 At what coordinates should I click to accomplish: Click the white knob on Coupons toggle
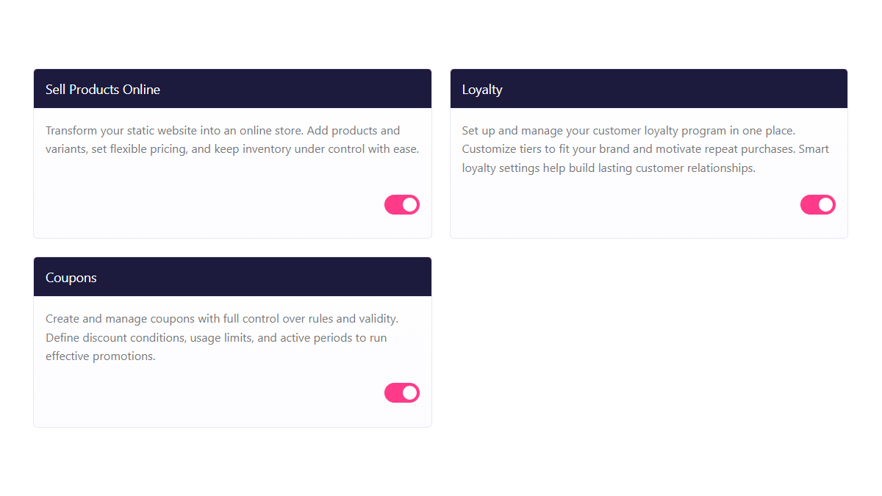pyautogui.click(x=410, y=392)
